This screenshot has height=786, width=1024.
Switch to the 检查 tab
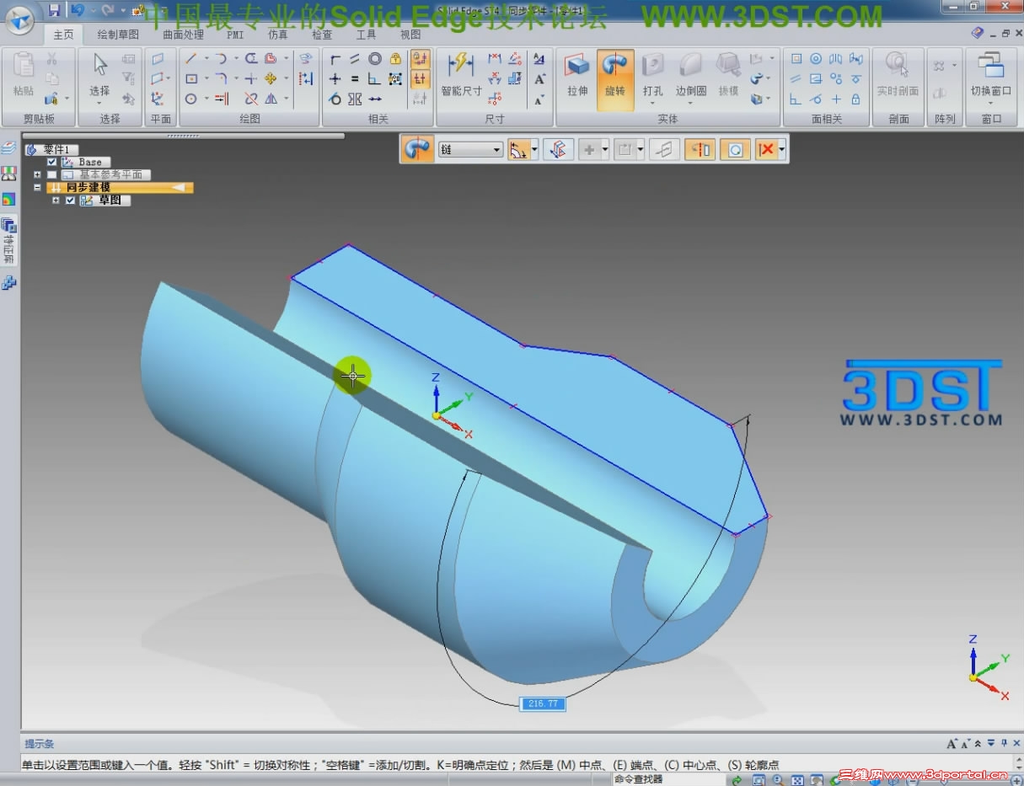[322, 35]
